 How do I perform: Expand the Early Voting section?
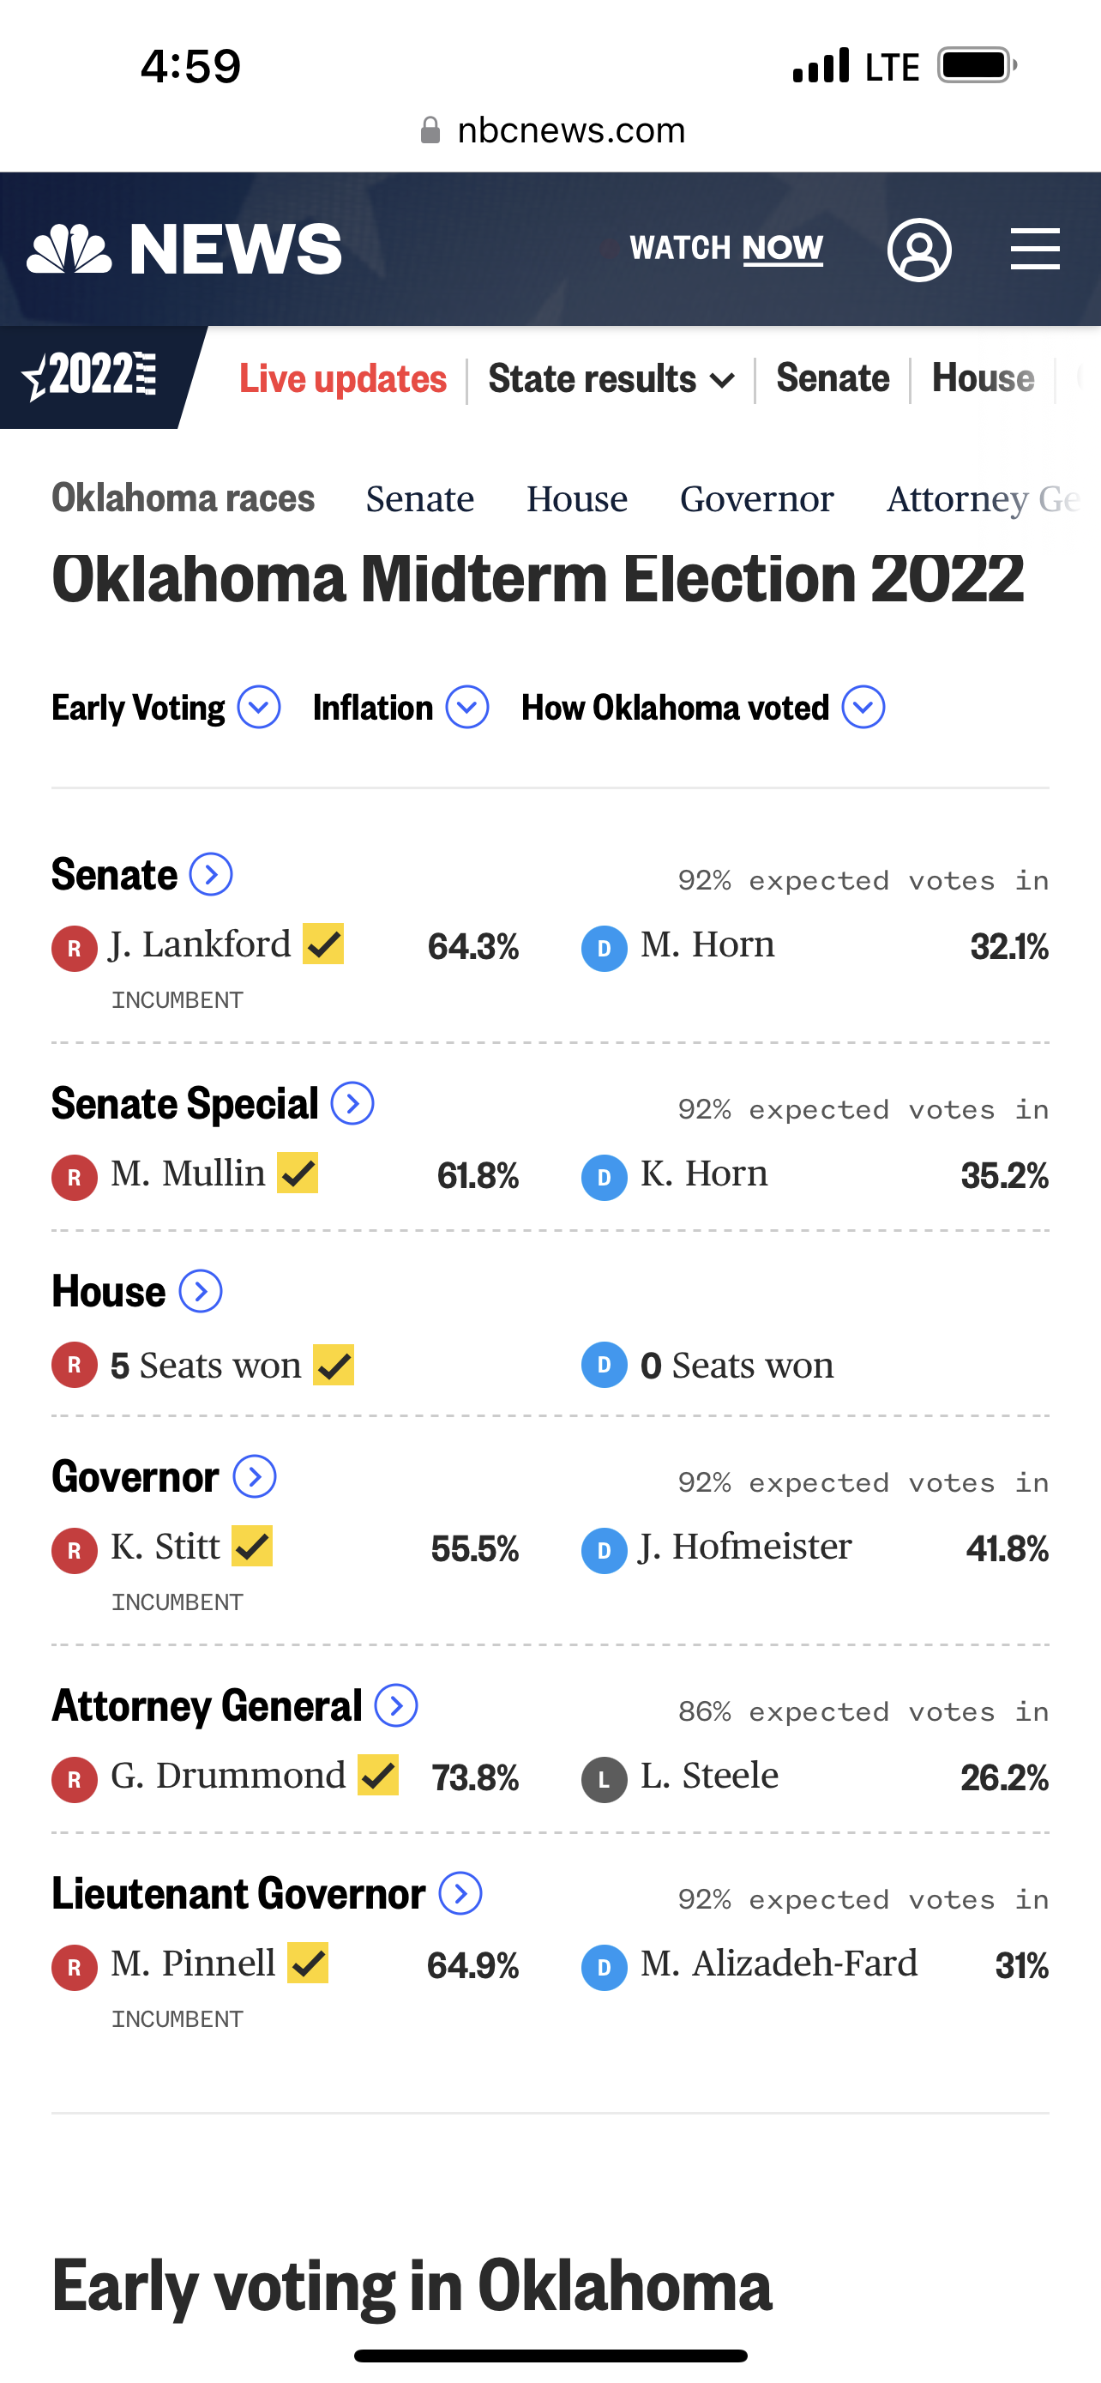tap(259, 708)
